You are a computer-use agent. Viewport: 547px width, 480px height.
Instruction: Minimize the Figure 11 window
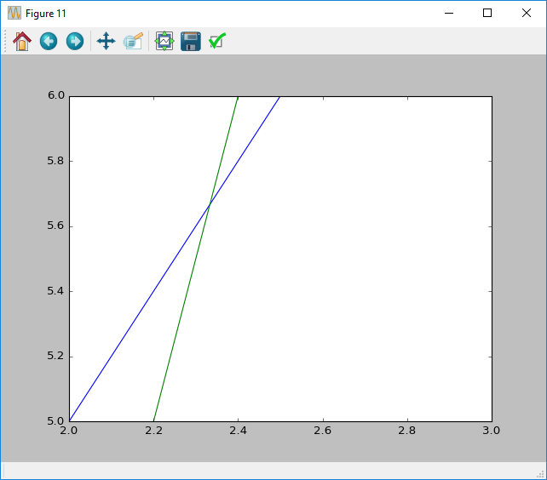coord(448,14)
